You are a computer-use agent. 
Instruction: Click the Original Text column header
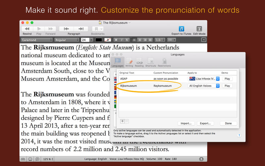pos(127,73)
